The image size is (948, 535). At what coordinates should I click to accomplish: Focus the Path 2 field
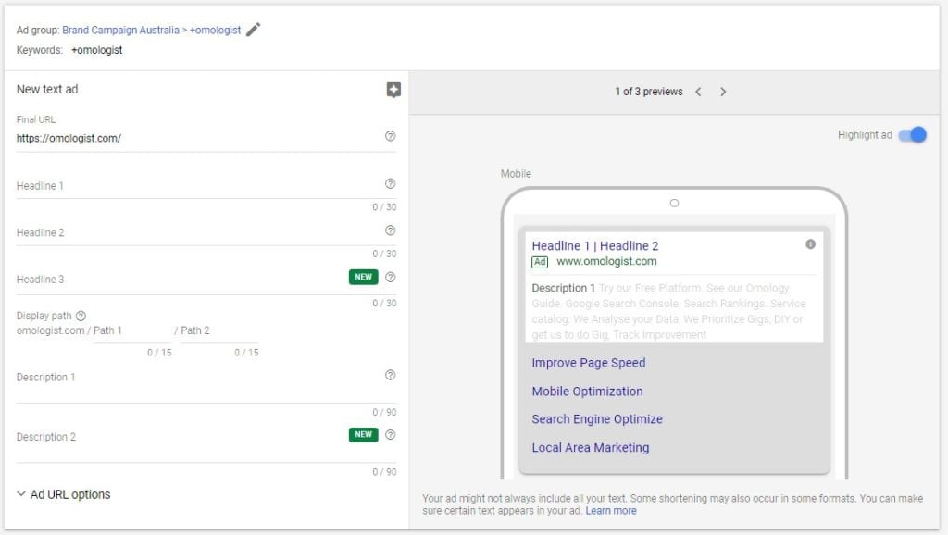[x=219, y=330]
